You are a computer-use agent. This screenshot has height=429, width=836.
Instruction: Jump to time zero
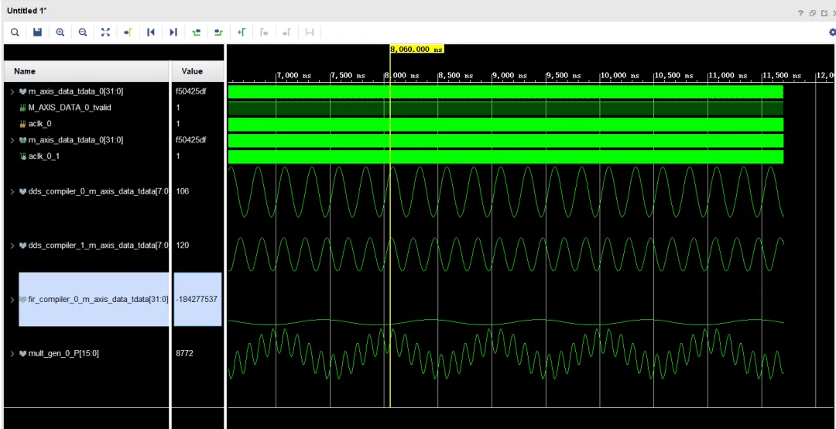pyautogui.click(x=151, y=32)
